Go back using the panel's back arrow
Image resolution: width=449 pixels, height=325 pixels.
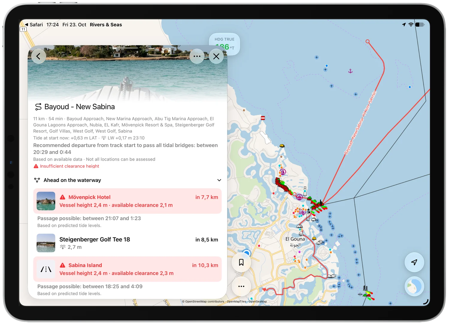[x=38, y=56]
